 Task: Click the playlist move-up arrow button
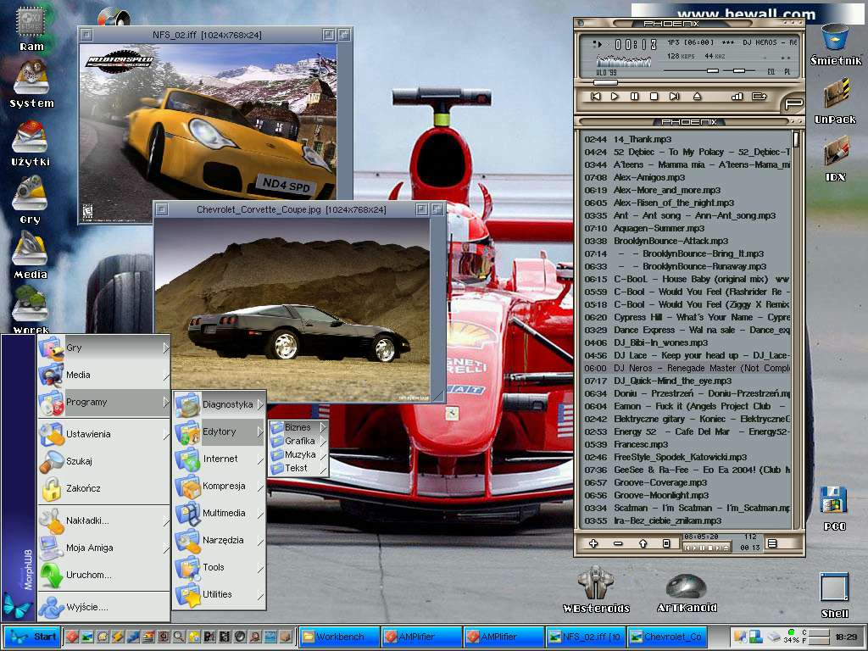(643, 543)
